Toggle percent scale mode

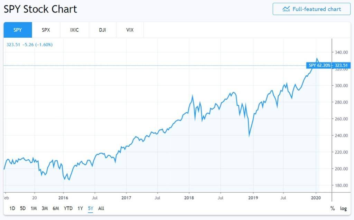(x=333, y=208)
